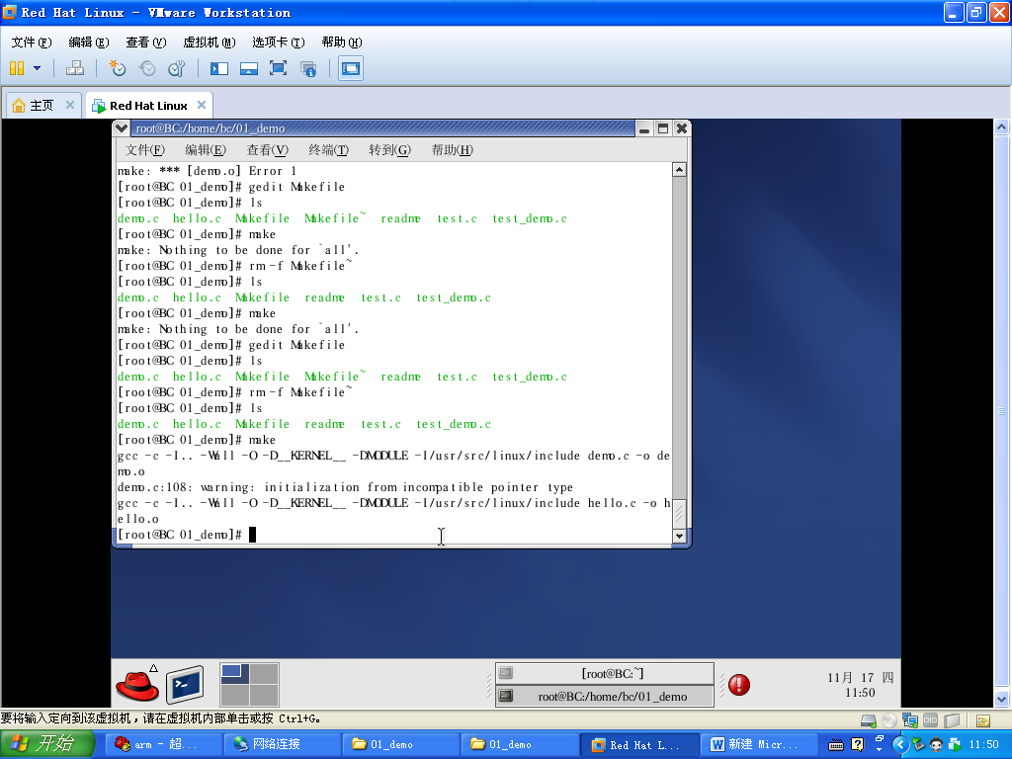Open terminal 终端(T) menu
Screen dimensions: 1012x759
tap(328, 150)
